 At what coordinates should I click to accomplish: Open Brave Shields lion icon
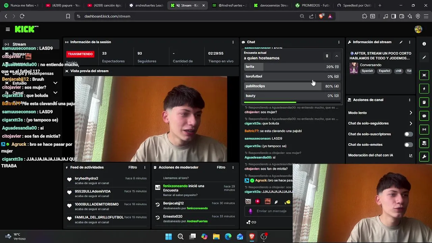[321, 16]
